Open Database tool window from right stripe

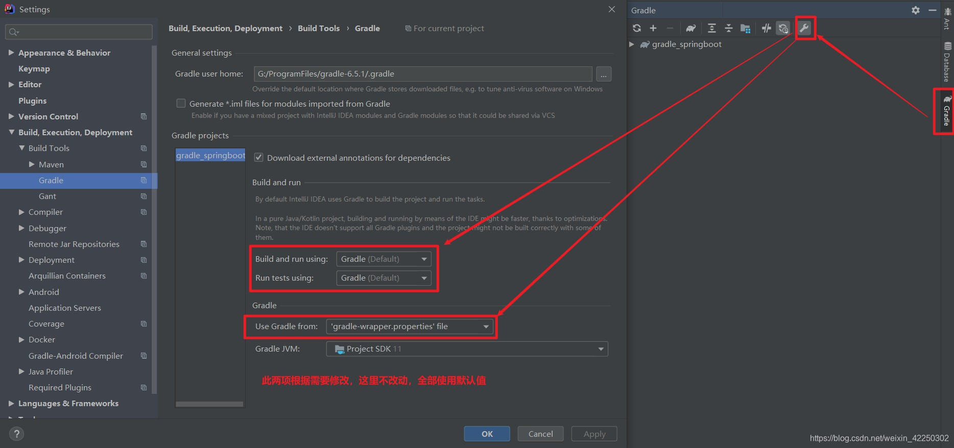947,62
